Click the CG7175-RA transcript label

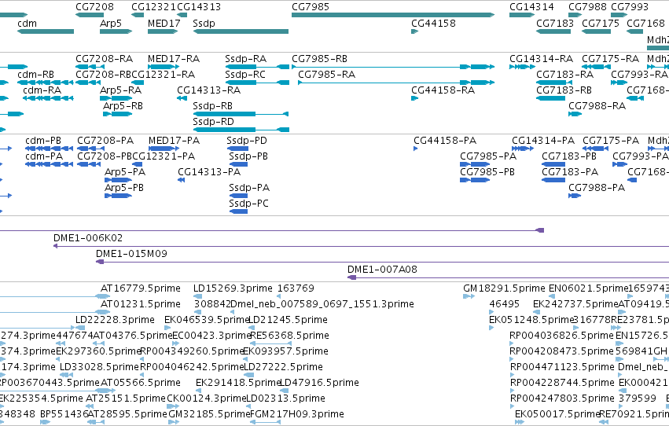610,58
